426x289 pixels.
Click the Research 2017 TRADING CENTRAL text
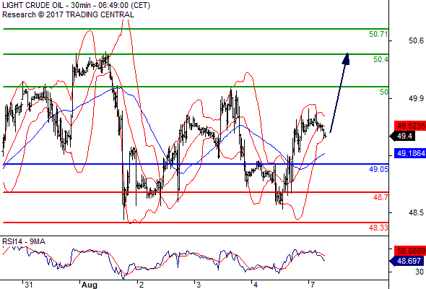68,14
